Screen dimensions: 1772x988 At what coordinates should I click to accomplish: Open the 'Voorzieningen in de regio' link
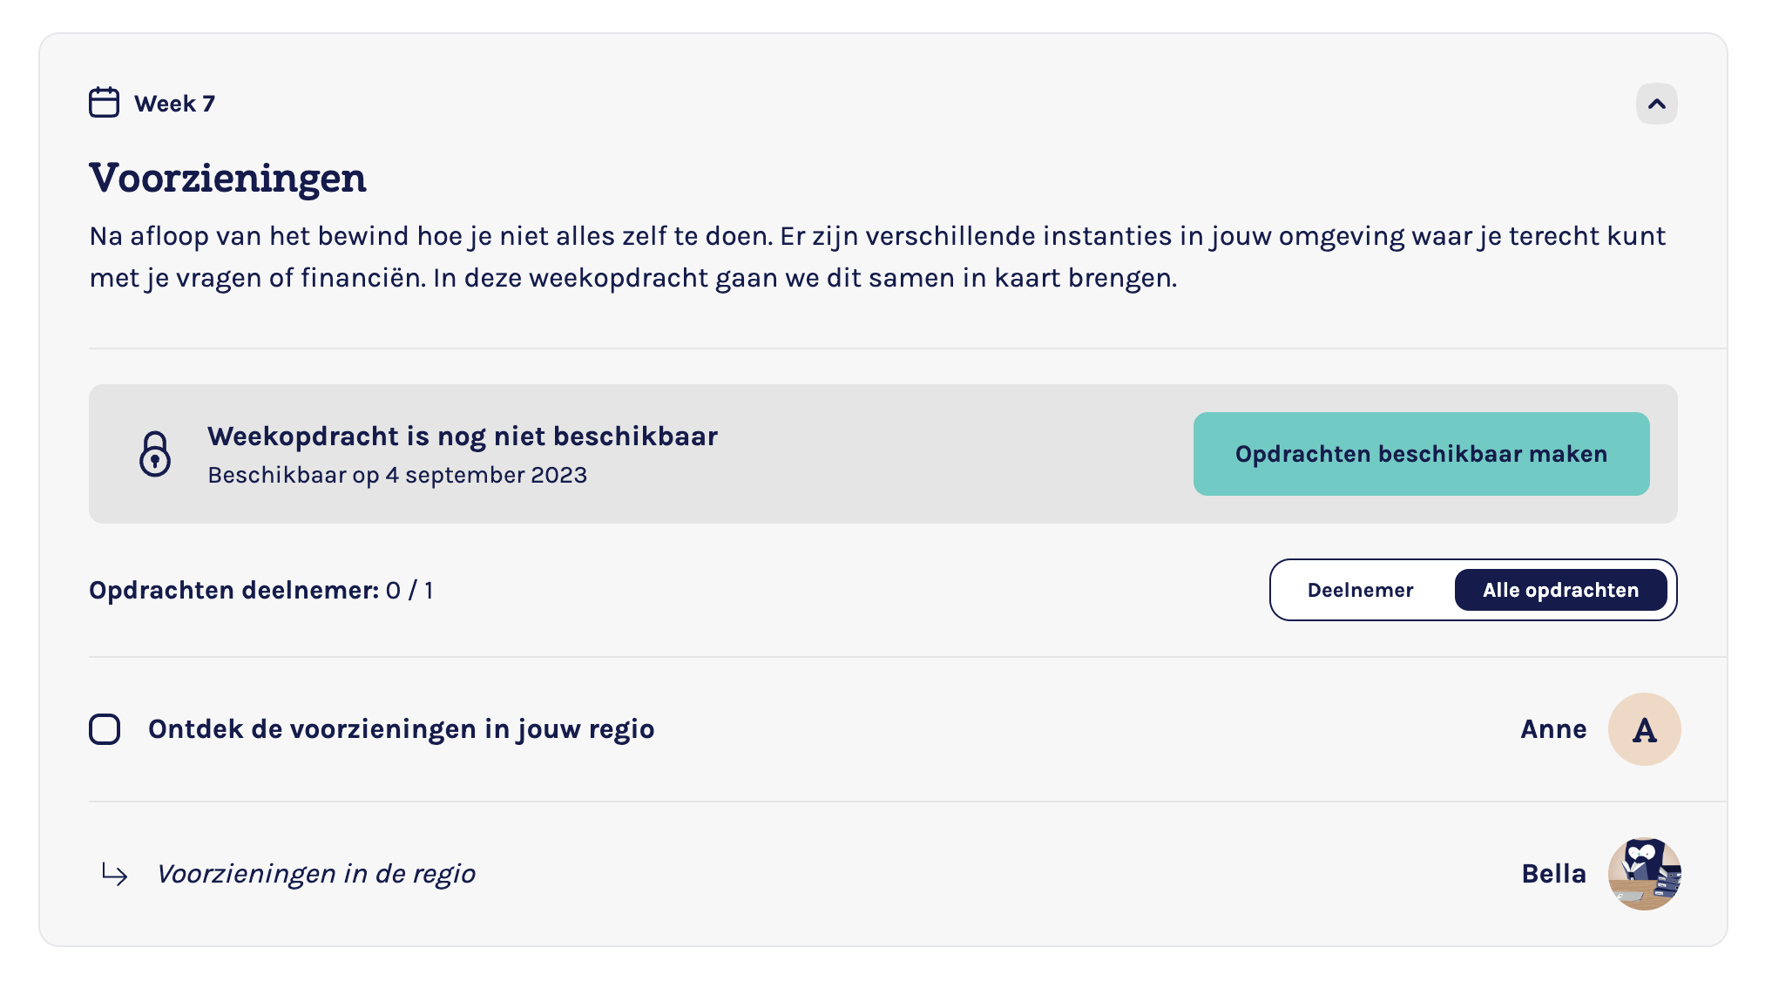click(x=316, y=874)
